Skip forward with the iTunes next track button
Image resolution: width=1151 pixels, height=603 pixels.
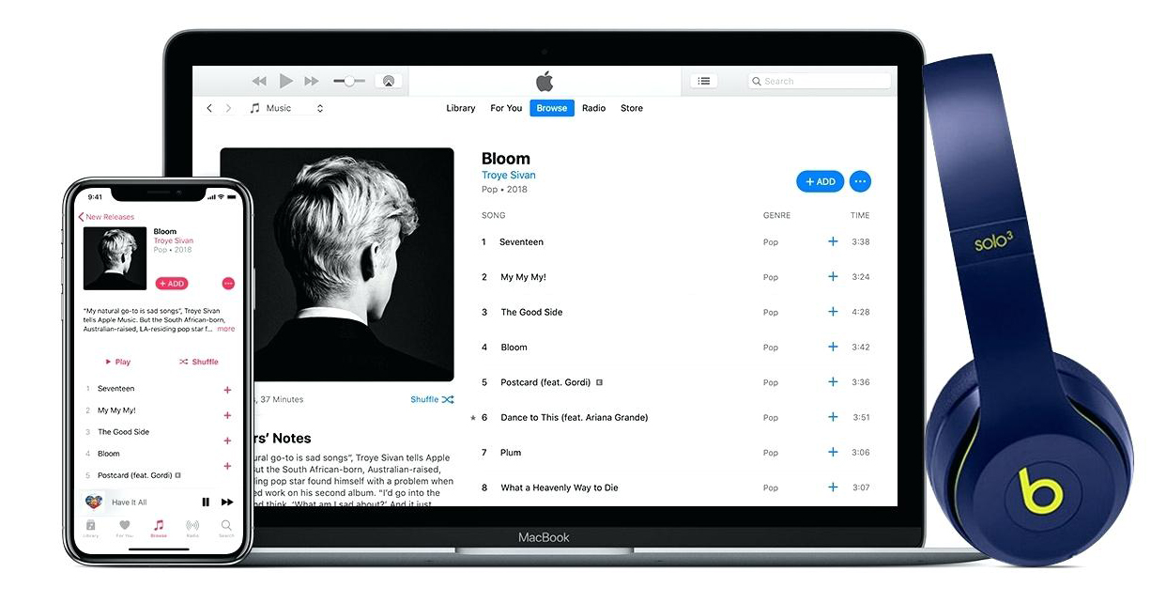312,82
